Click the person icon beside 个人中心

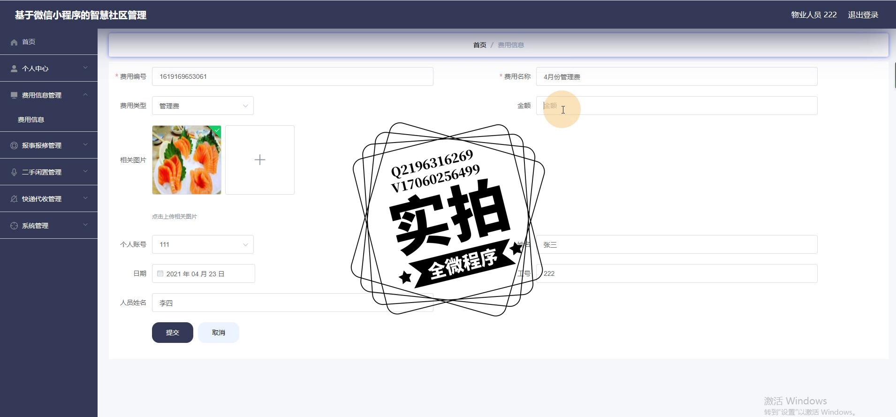14,68
